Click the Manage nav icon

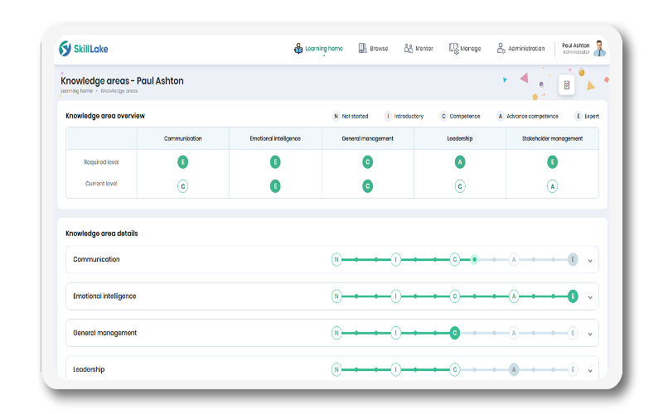(x=453, y=49)
